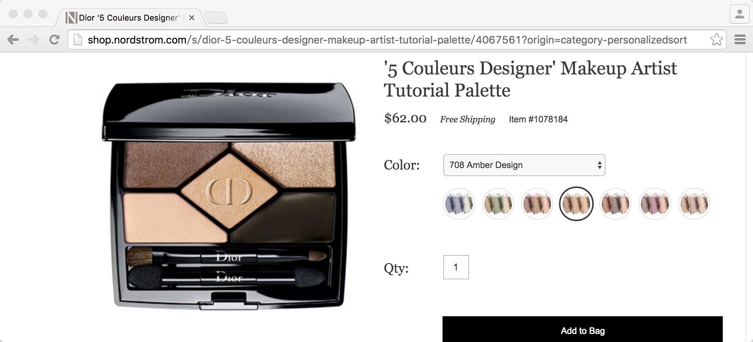The image size is (753, 342).
Task: Click the page info icon in address bar
Action: (77, 39)
